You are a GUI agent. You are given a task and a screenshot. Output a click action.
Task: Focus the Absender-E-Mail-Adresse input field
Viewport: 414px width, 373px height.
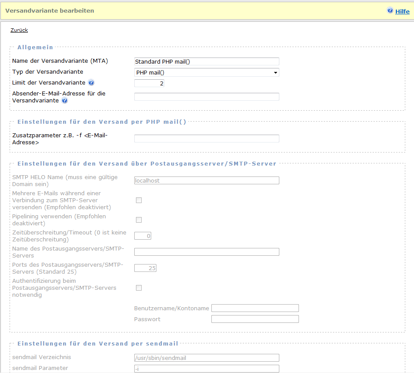[x=207, y=97]
